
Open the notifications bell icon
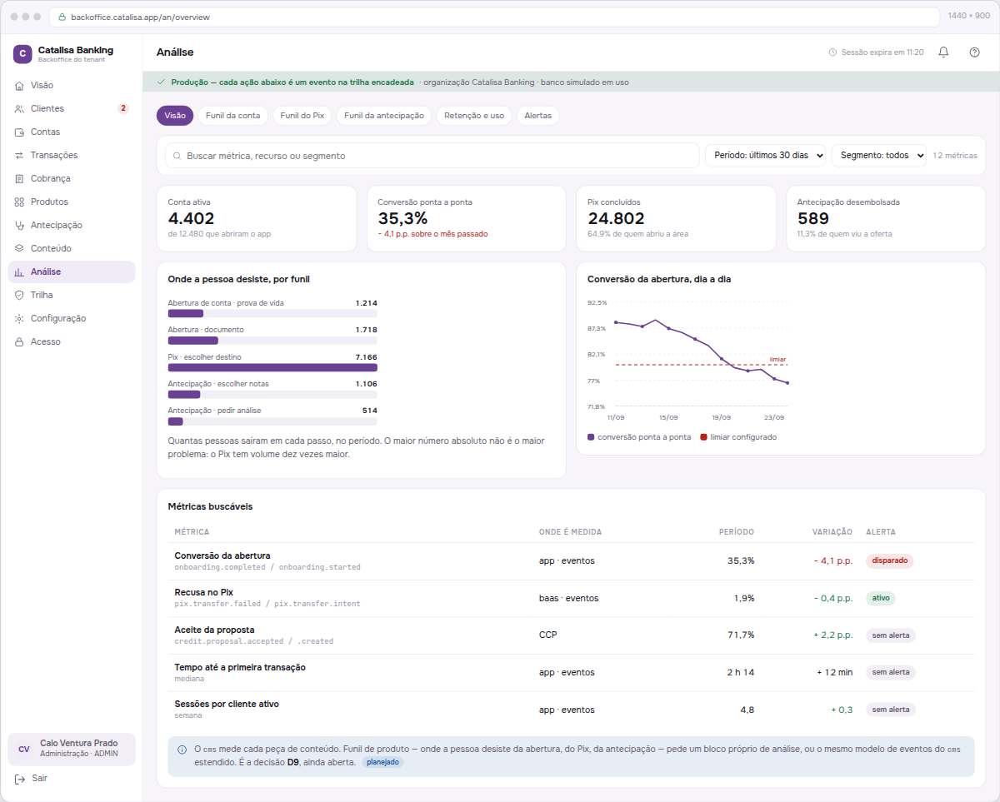(943, 52)
